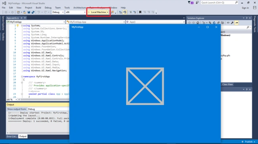Image resolution: width=258 pixels, height=144 pixels.
Task: Click Sync with Active Document icon
Action: (210, 23)
